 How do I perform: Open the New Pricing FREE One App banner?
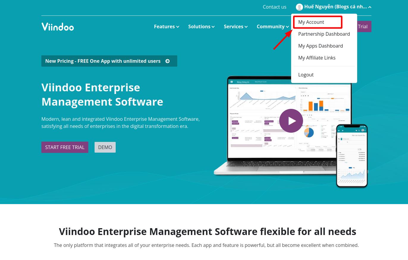[x=103, y=61]
